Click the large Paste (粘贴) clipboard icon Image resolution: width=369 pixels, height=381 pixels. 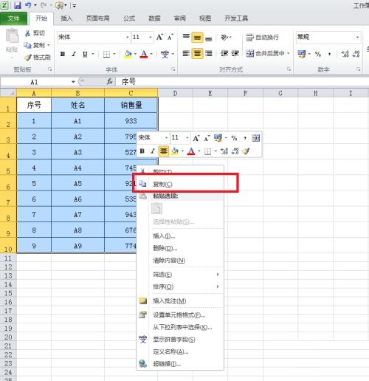tap(12, 36)
